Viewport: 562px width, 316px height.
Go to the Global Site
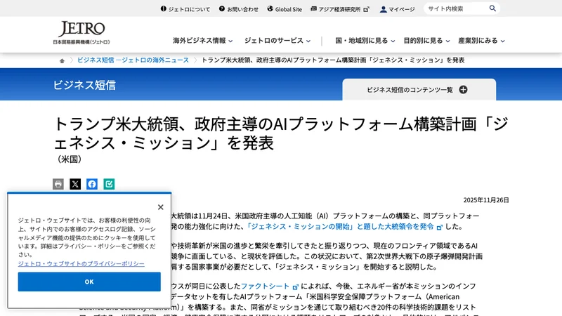click(x=285, y=9)
